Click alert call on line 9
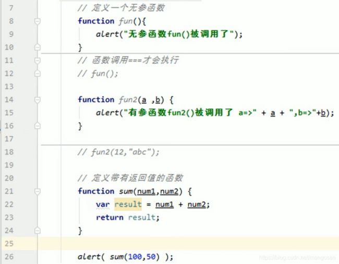 pyautogui.click(x=107, y=34)
